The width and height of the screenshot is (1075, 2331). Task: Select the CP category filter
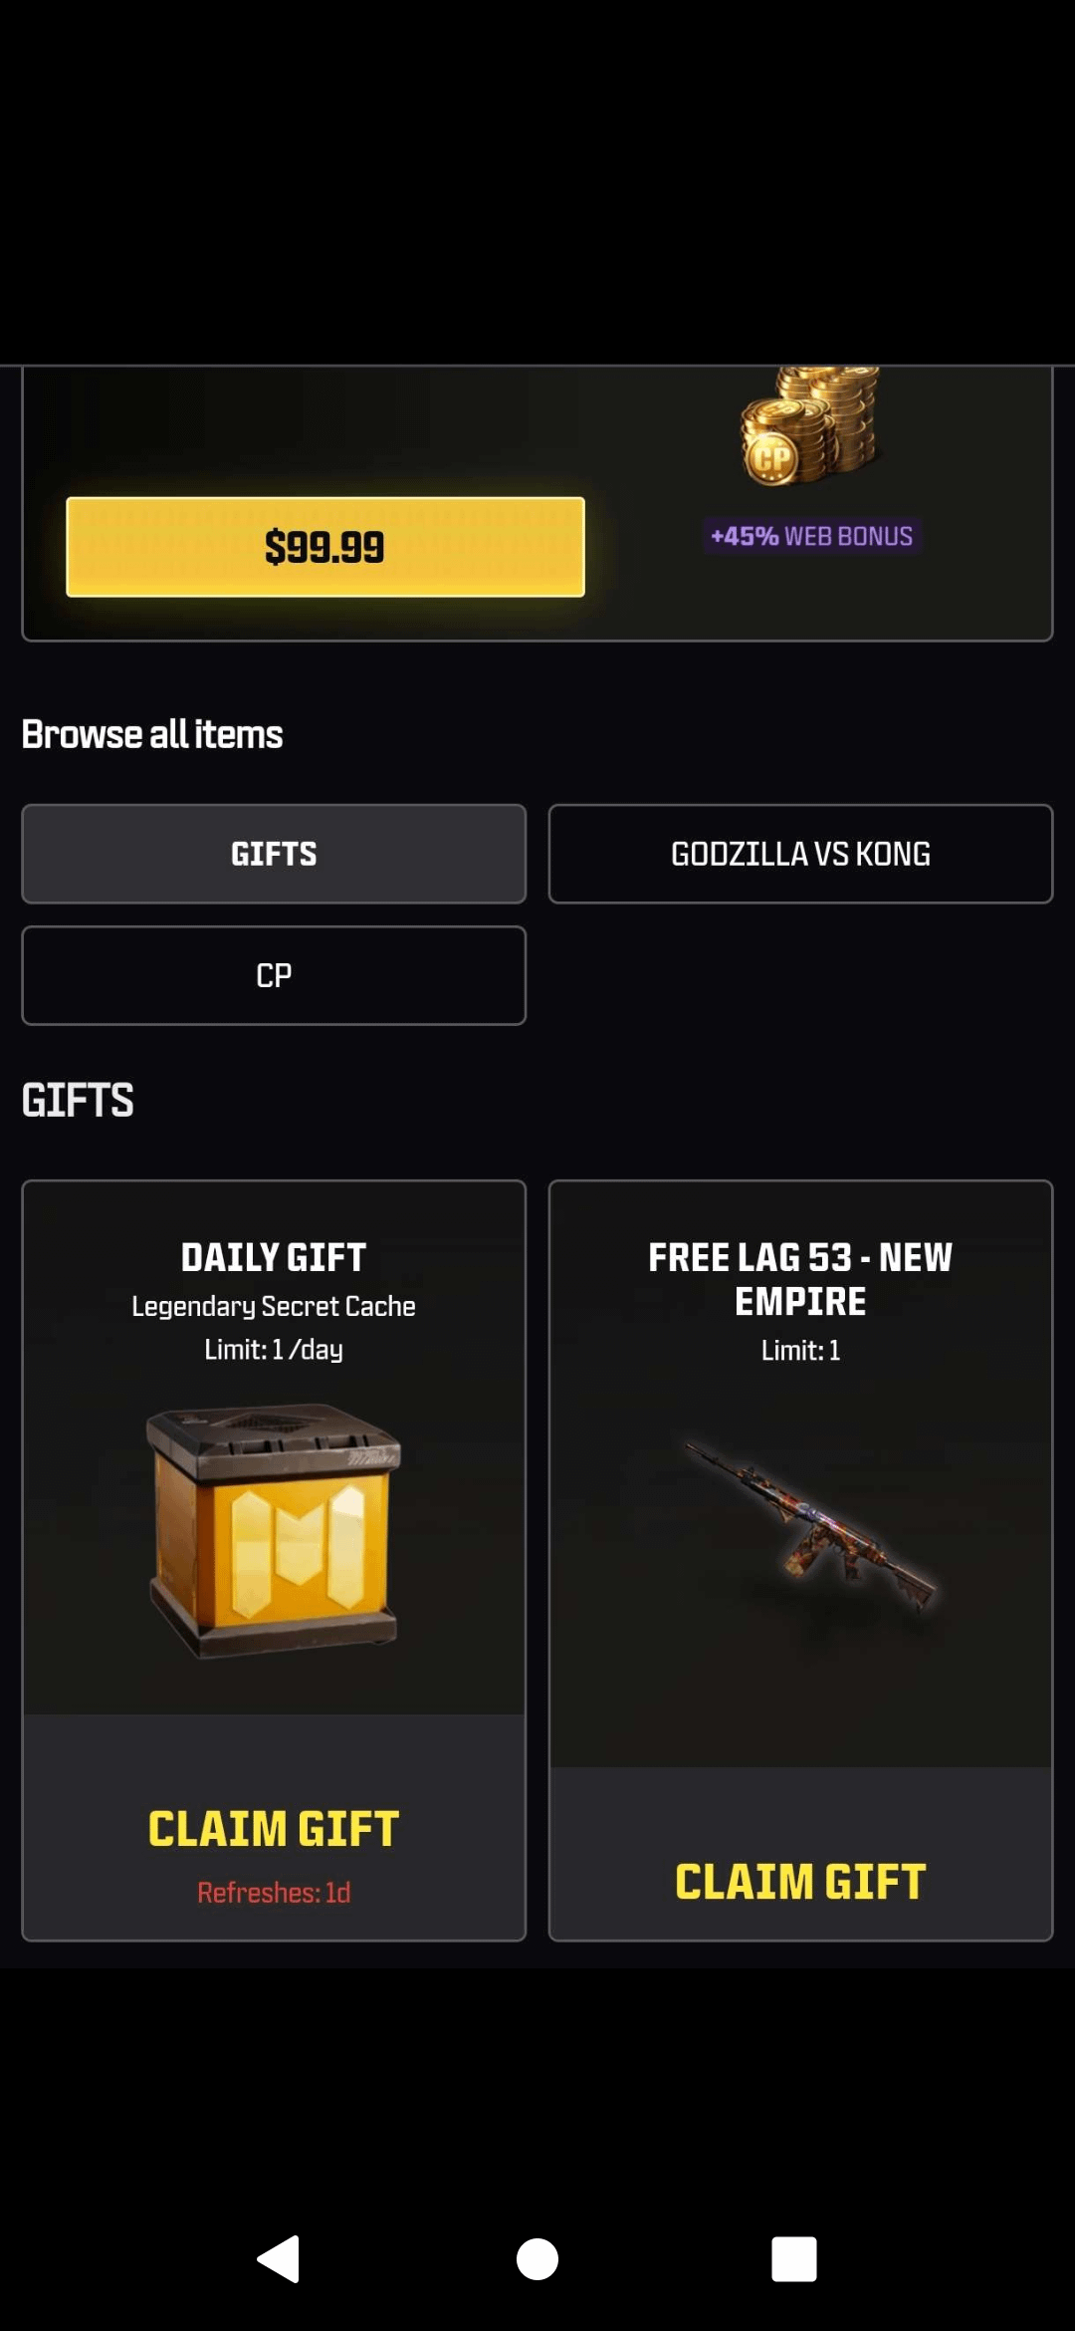click(274, 975)
